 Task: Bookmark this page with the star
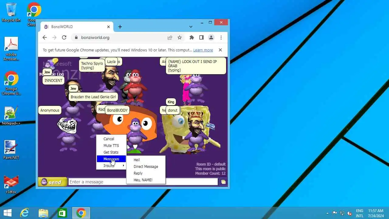tap(180, 37)
